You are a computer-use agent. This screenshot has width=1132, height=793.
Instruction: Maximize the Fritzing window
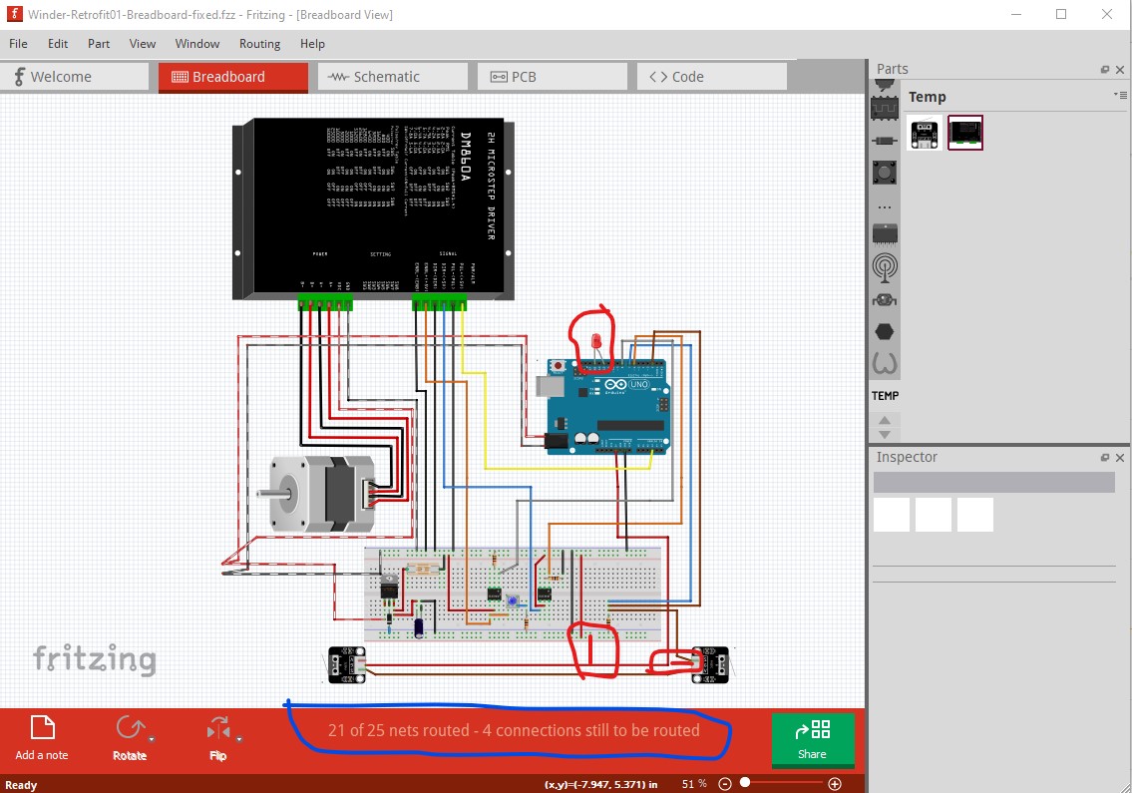coord(1060,14)
